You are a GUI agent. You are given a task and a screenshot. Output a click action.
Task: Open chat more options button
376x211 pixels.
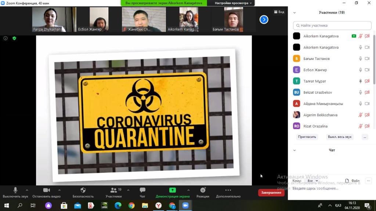pyautogui.click(x=369, y=181)
